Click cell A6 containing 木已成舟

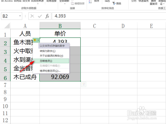tap(25, 77)
